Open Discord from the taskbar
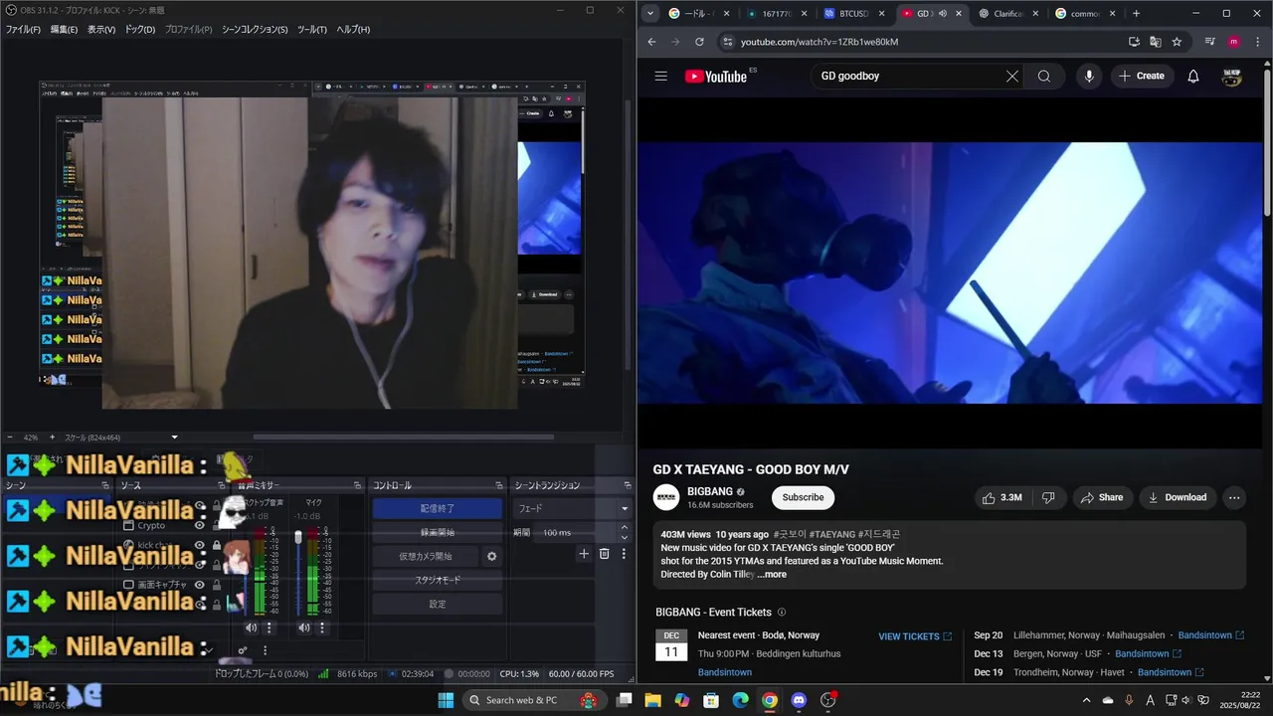1273x716 pixels. click(x=799, y=700)
